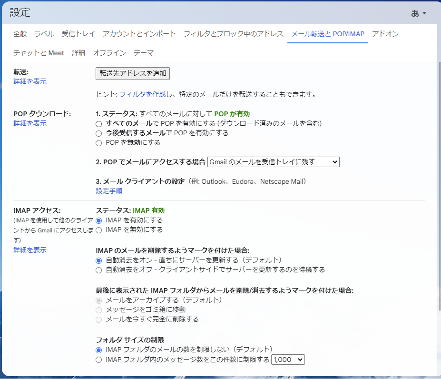The image size is (441, 380).
Task: Select IMAP フォルダ内のメッセージ数 limit radio
Action: coord(99,360)
